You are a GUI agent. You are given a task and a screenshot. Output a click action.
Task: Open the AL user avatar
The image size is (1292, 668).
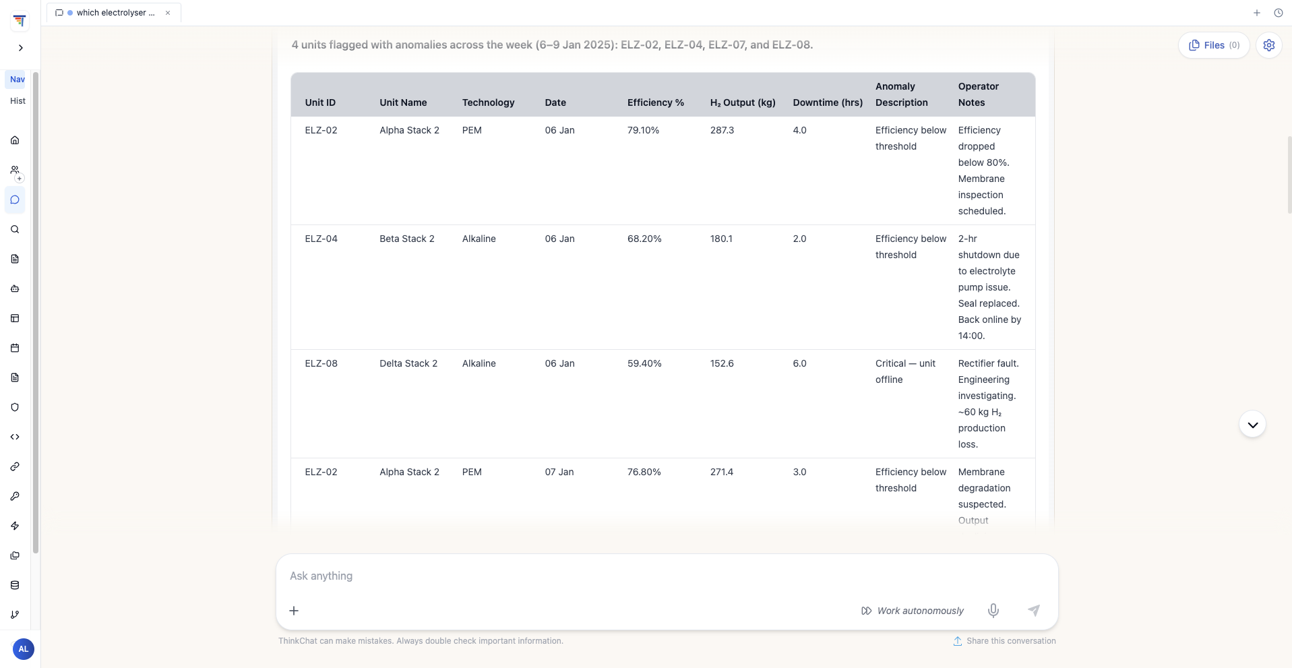point(24,649)
